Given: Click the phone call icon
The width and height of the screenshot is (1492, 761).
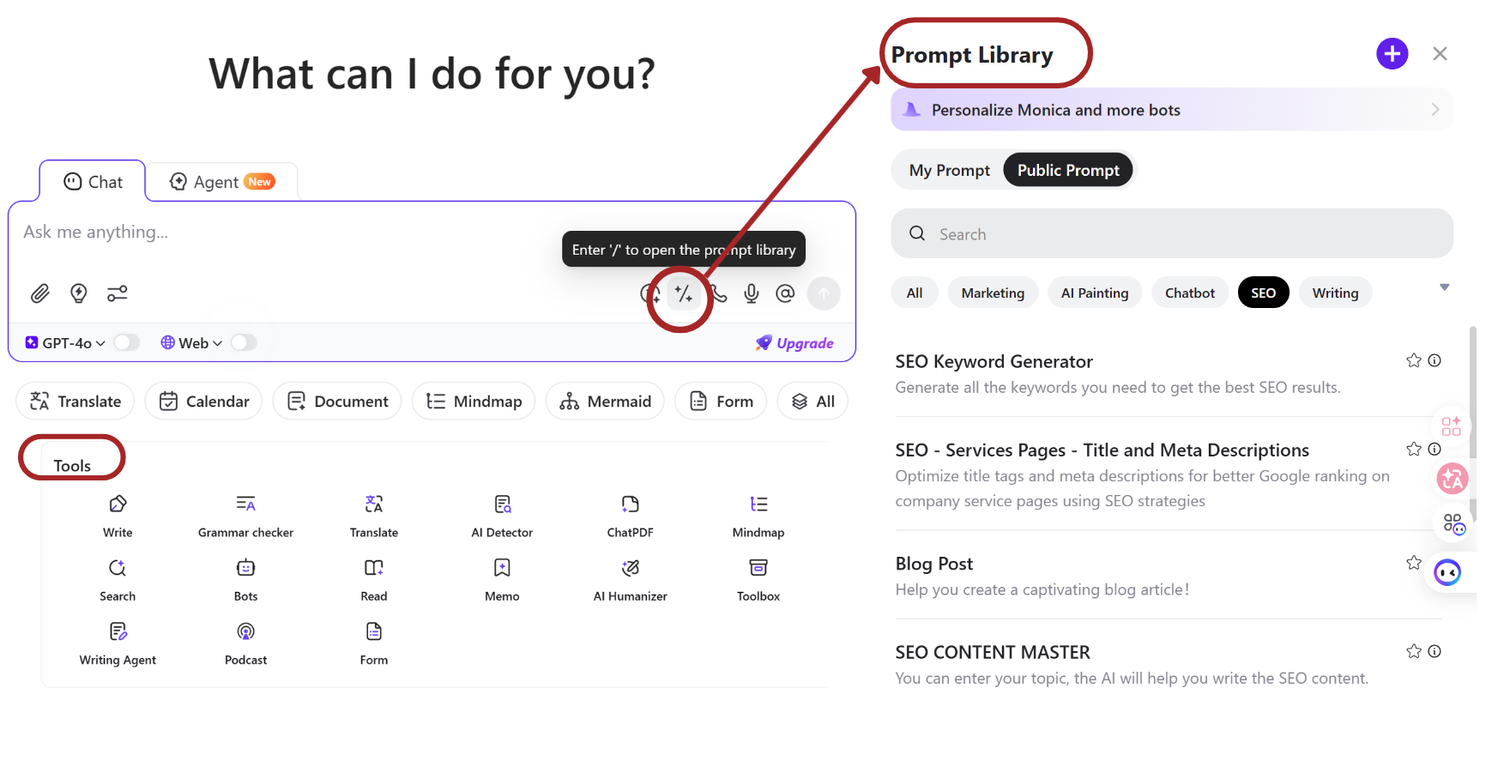Looking at the screenshot, I should 719,293.
